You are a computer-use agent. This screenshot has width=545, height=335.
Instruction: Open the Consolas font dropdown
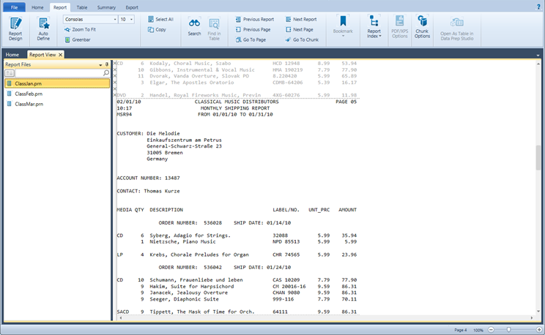[x=115, y=19]
